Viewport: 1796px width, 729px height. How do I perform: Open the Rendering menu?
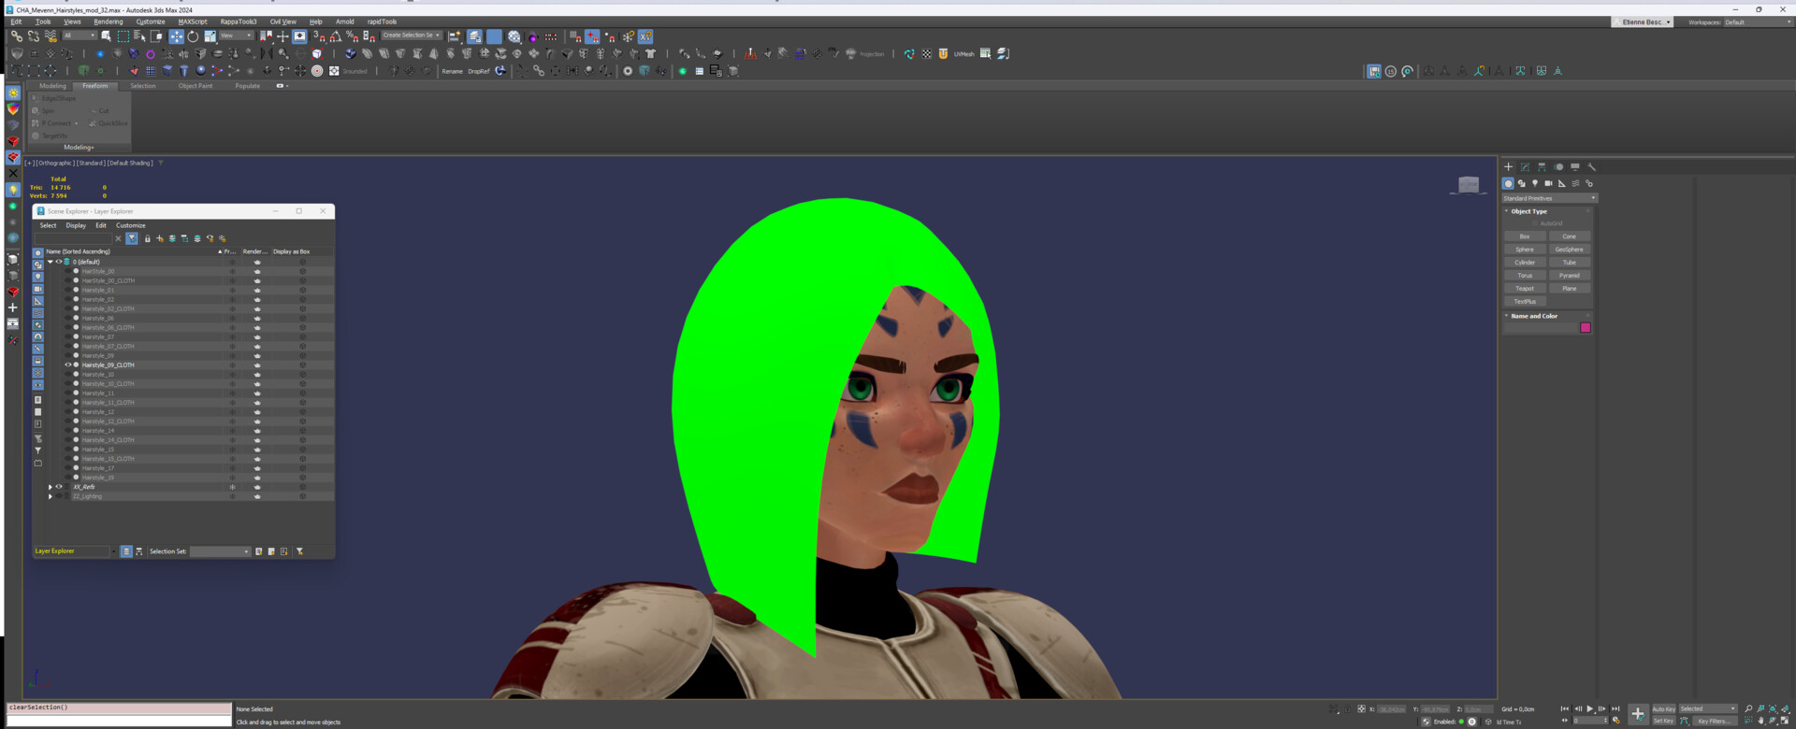click(x=108, y=21)
